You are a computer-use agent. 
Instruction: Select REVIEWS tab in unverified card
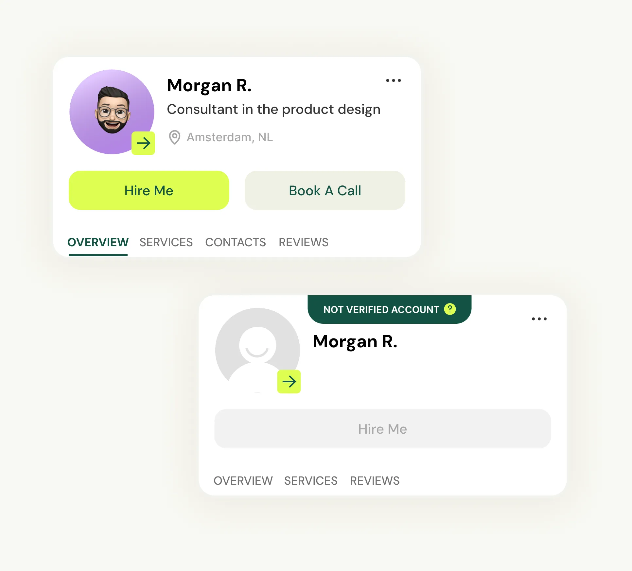pyautogui.click(x=375, y=481)
